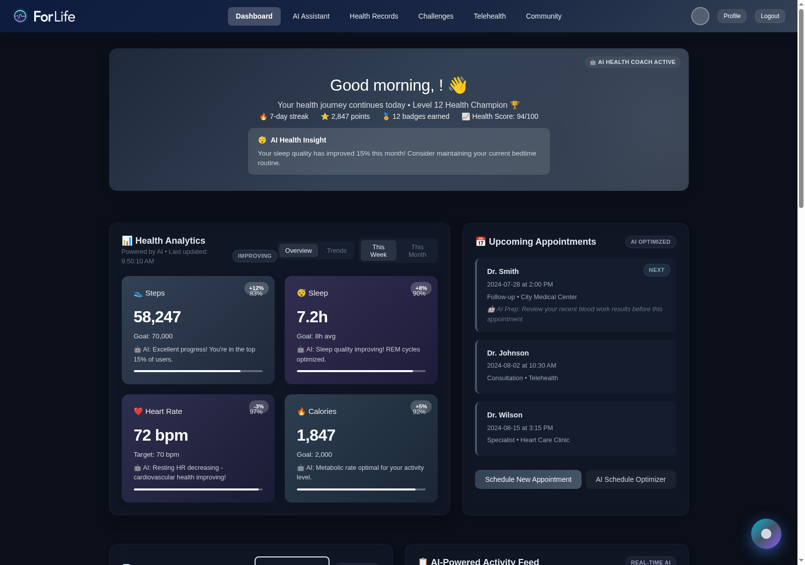Click the Steps progress bar

[198, 371]
